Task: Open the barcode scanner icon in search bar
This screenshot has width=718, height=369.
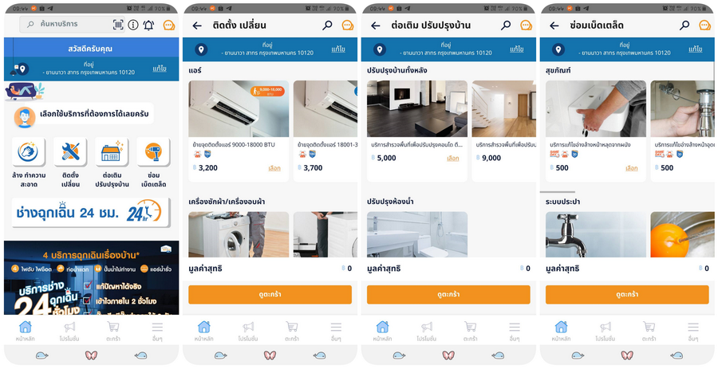Action: coord(118,26)
